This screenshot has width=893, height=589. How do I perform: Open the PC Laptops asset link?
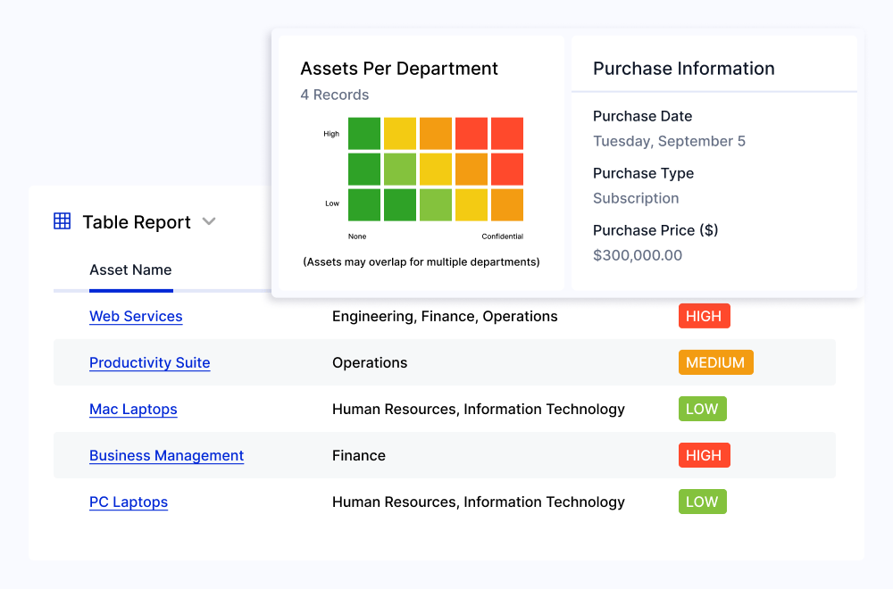128,502
